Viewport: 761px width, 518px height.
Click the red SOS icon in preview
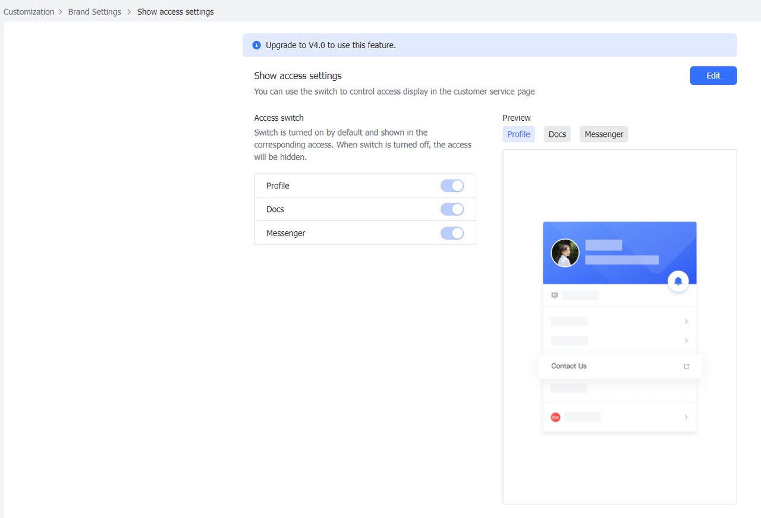(x=555, y=417)
